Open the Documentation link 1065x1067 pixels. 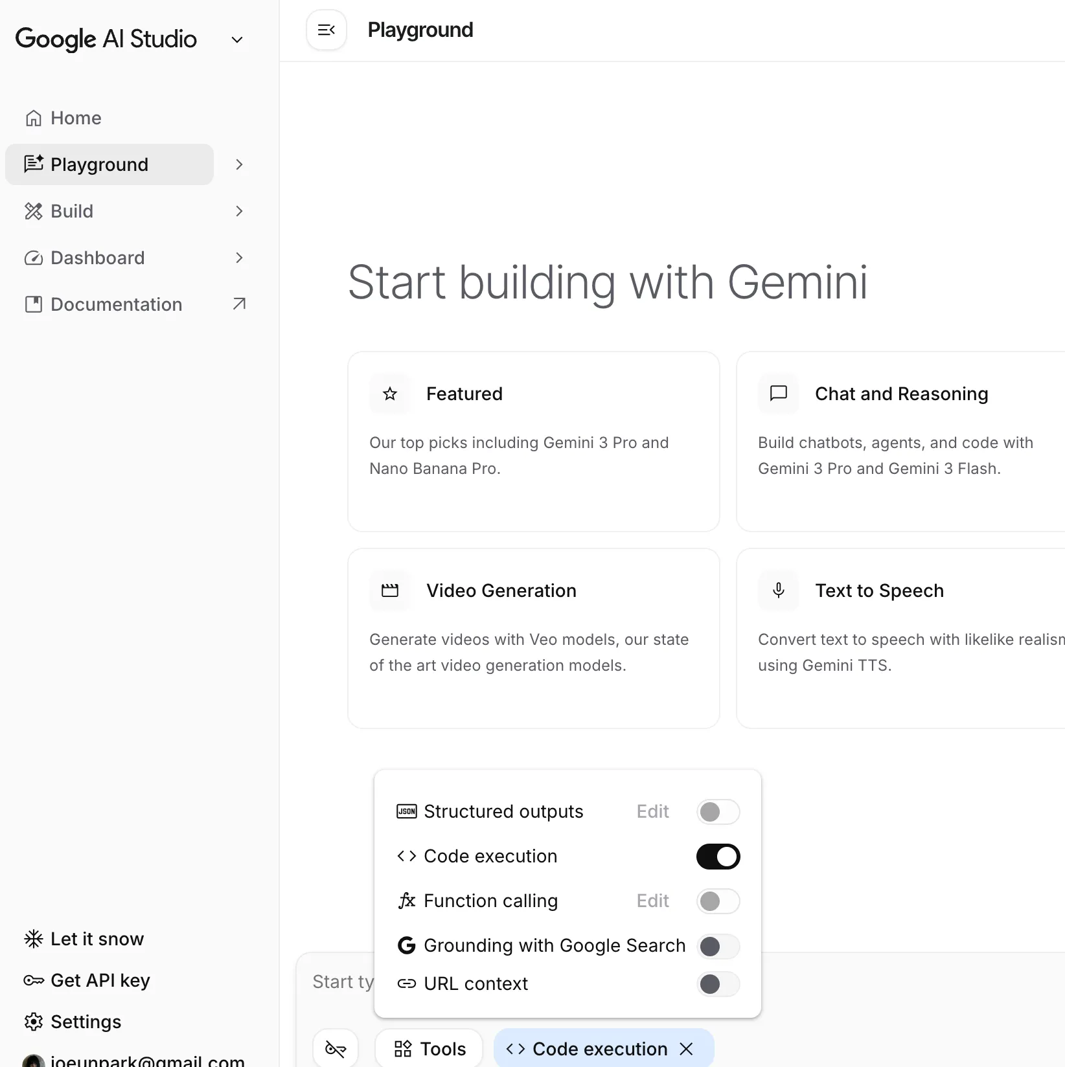point(117,304)
